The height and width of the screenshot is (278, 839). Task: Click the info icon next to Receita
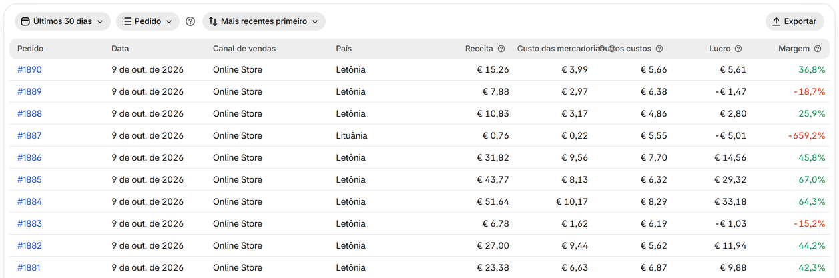tap(501, 49)
